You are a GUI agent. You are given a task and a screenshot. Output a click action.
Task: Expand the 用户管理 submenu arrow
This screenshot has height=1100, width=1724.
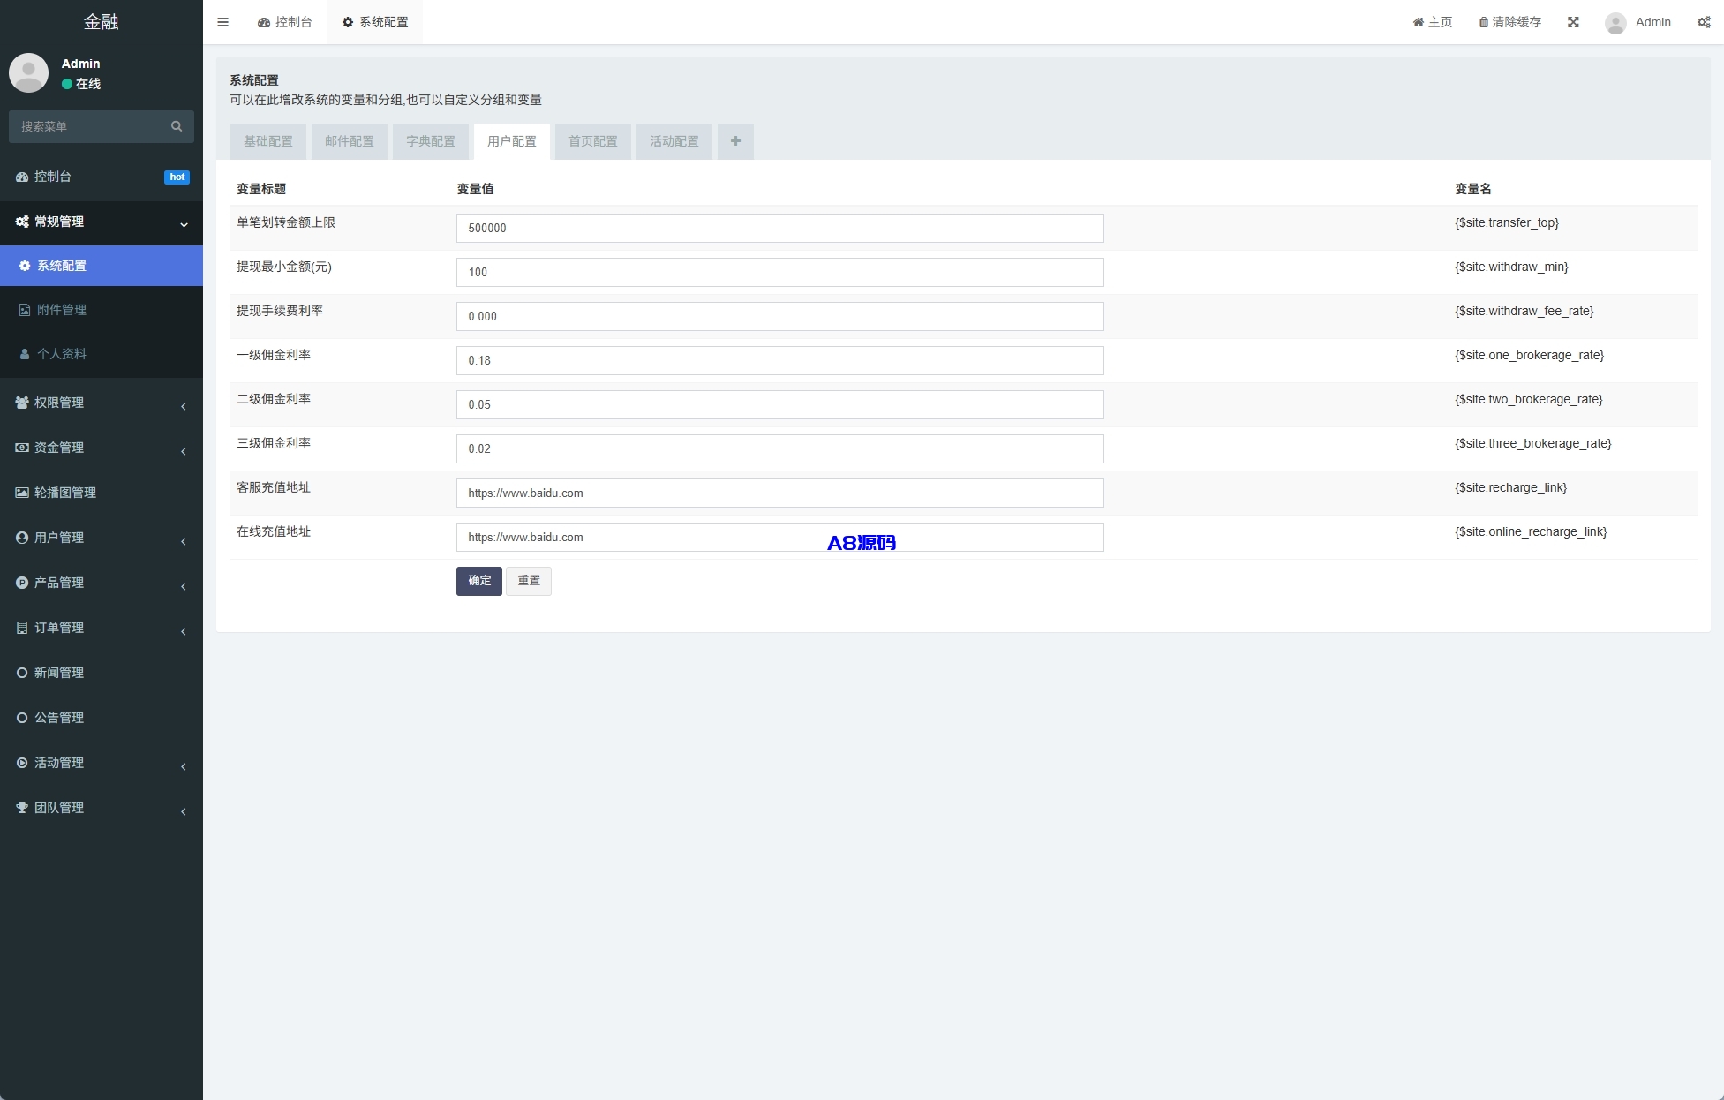point(184,541)
